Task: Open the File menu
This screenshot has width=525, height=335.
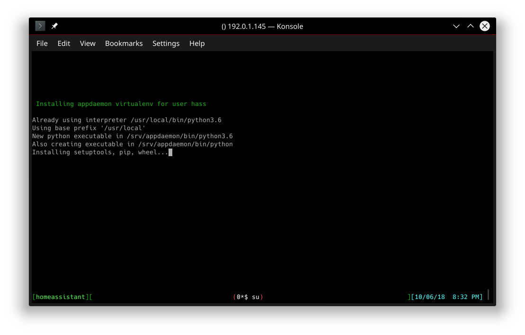Action: click(42, 44)
